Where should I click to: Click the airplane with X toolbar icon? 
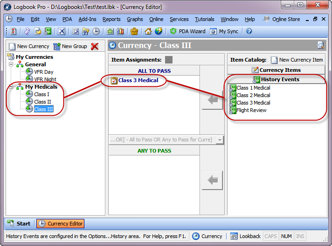pos(62,31)
